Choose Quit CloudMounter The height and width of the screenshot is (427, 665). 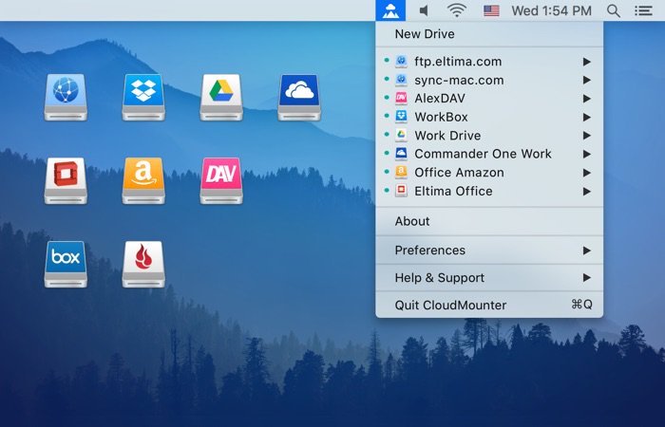489,305
